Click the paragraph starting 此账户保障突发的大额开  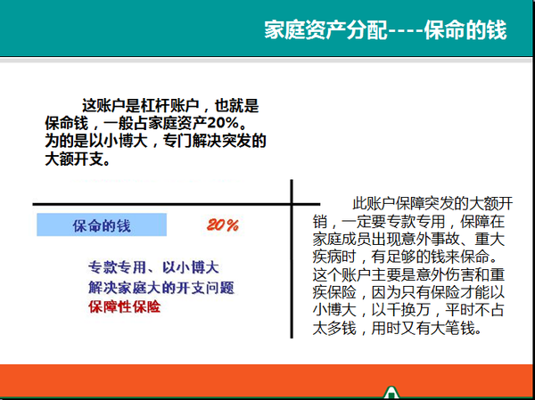(x=413, y=266)
